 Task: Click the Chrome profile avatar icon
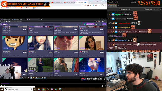pos(103,5)
